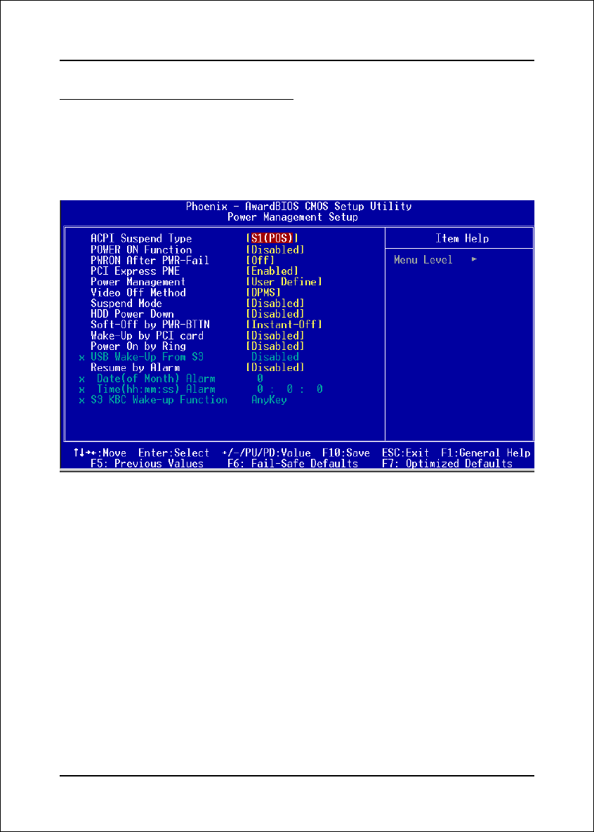Select Power Management User Define value
Image resolution: width=594 pixels, height=832 pixels.
click(x=284, y=282)
